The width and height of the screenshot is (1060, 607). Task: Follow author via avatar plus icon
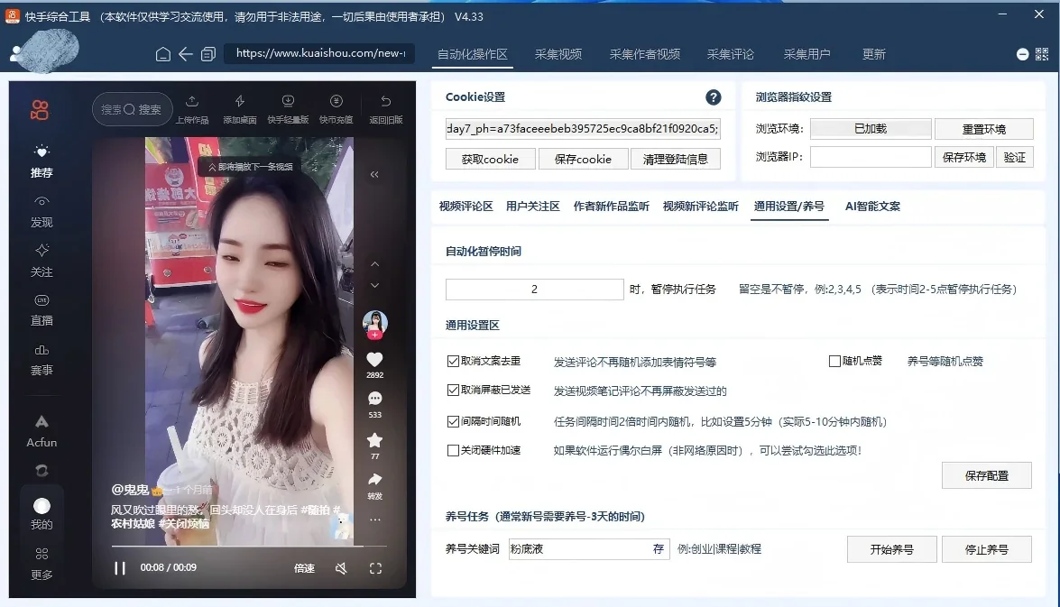pos(374,335)
